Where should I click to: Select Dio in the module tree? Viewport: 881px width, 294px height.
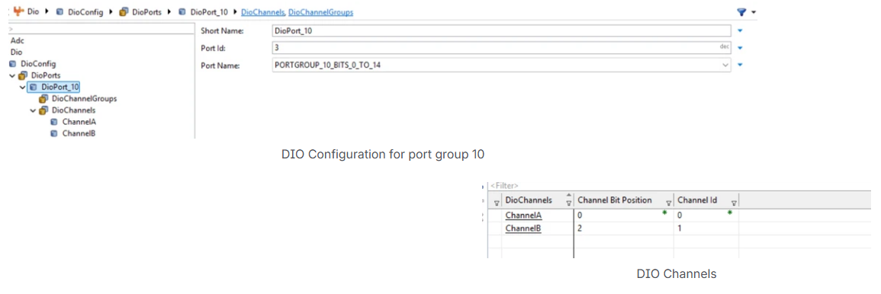click(x=16, y=53)
